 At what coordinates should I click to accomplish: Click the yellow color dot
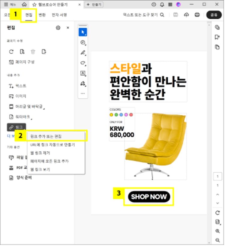111,115
